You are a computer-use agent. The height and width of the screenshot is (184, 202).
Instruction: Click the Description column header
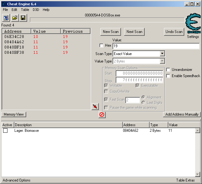[x=68, y=125]
